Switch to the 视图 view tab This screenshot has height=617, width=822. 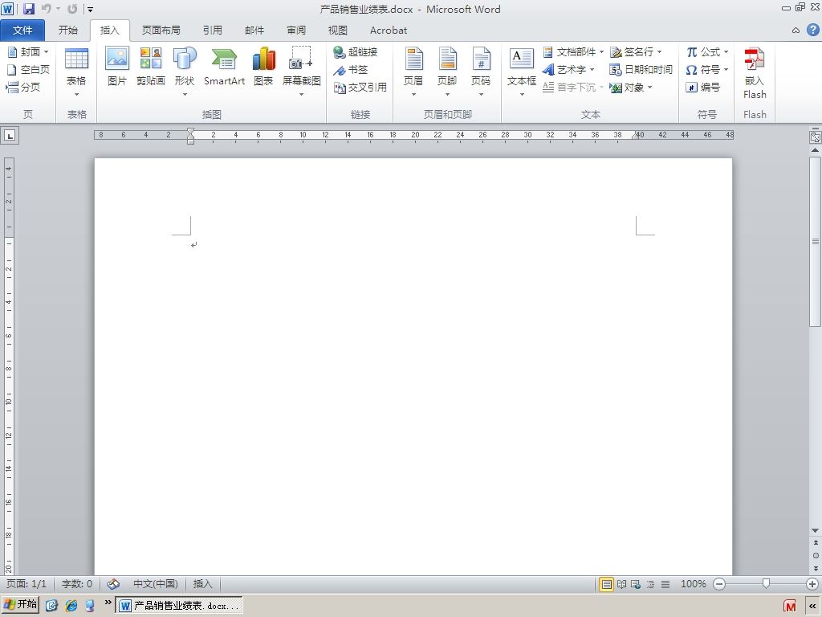pos(338,31)
